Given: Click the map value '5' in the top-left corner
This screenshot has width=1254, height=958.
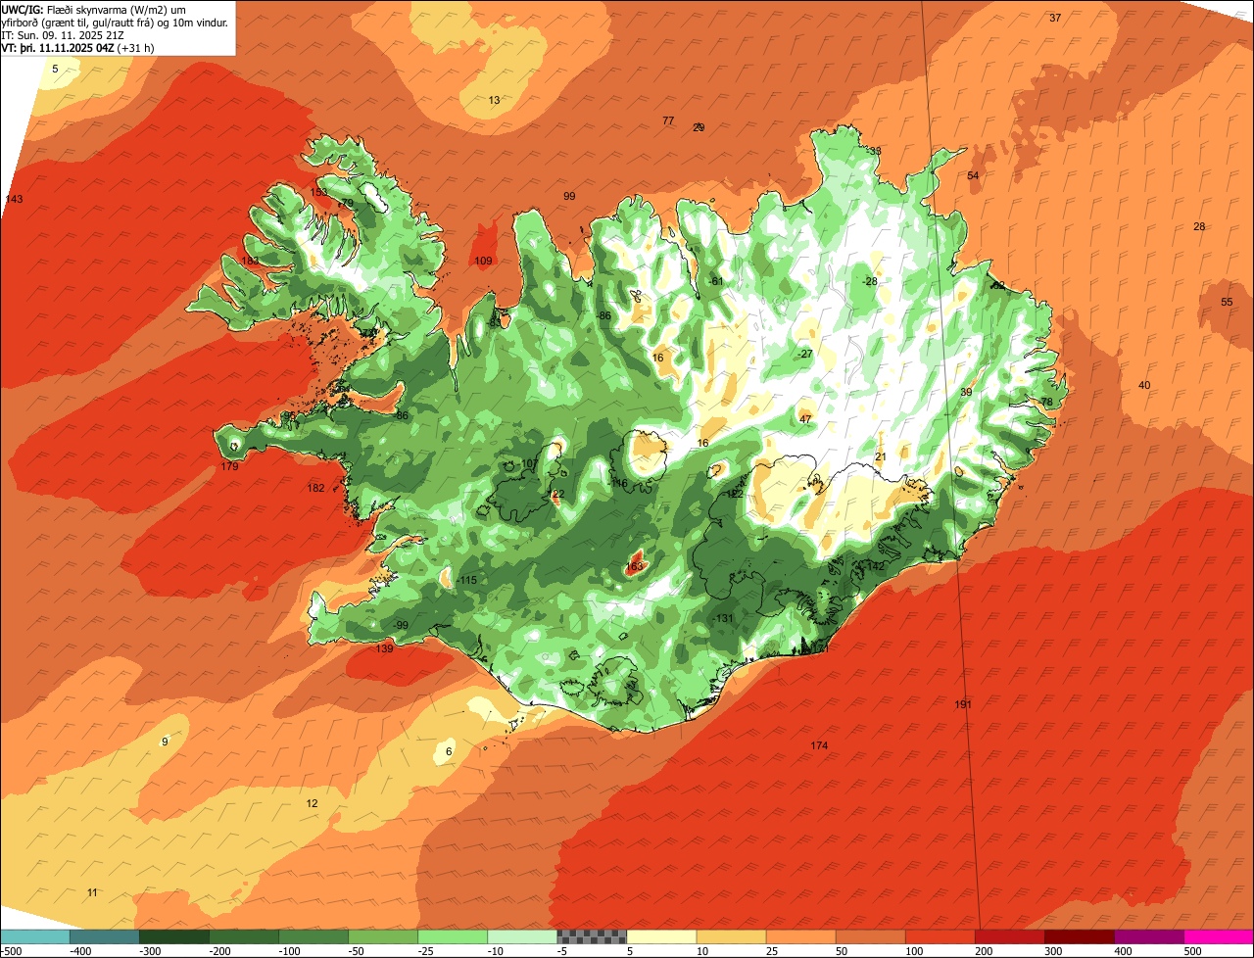Looking at the screenshot, I should pos(55,69).
